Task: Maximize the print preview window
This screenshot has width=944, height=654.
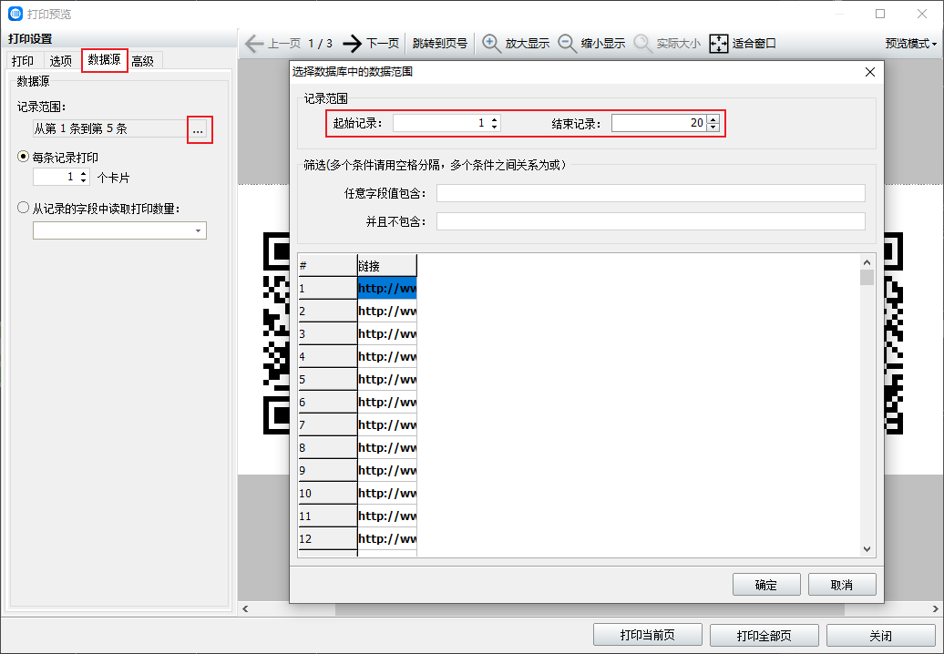Action: coord(880,14)
